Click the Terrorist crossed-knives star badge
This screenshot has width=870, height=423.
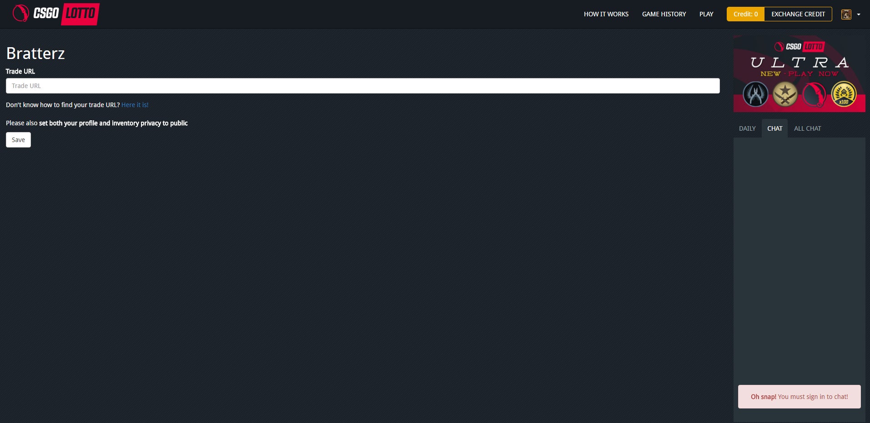[x=785, y=94]
